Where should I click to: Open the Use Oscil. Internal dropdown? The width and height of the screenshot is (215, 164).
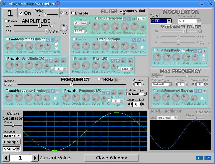[11, 136]
